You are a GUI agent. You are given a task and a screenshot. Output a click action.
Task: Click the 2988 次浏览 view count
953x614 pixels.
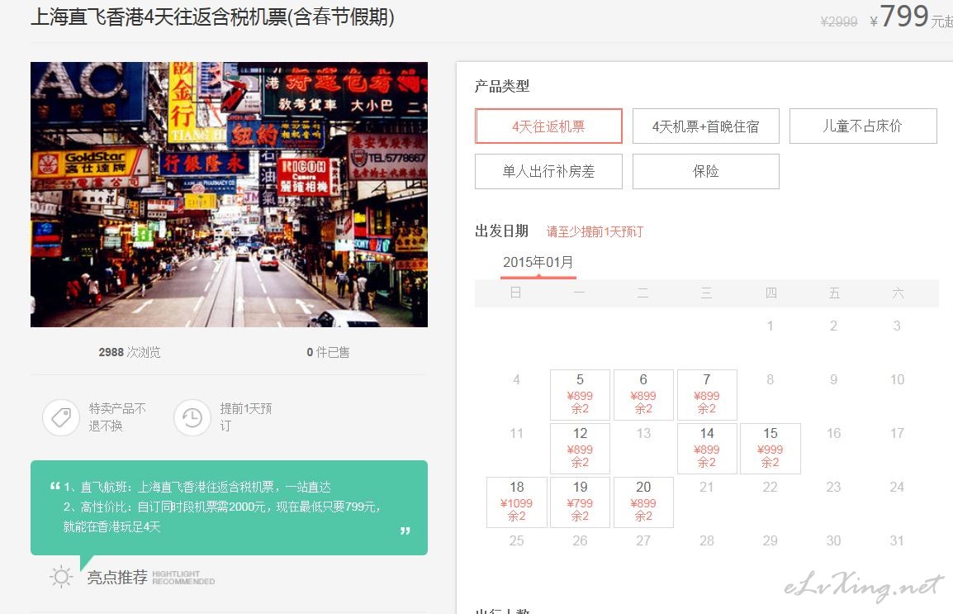pyautogui.click(x=130, y=352)
